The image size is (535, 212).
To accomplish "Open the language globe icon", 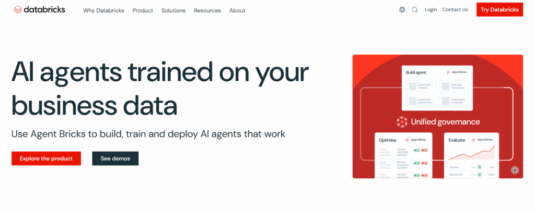I will tap(402, 10).
